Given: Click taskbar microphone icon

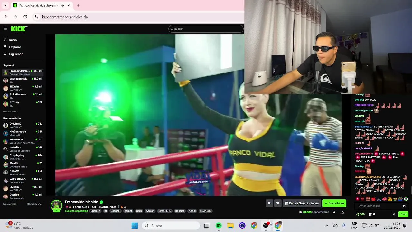Looking at the screenshot, I should pyautogui.click(x=344, y=226).
